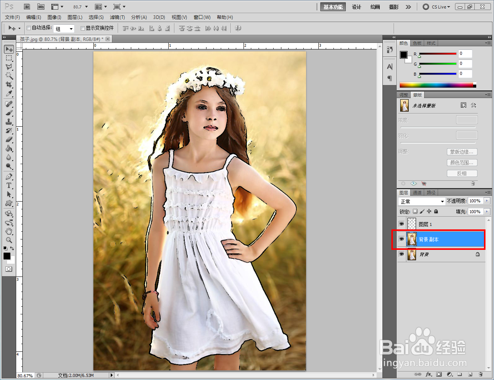Select the Eraser tool
494x380 pixels.
tap(9, 139)
